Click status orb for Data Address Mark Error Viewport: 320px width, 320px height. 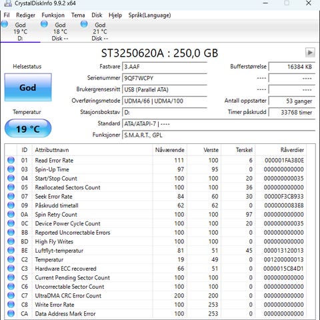11,313
